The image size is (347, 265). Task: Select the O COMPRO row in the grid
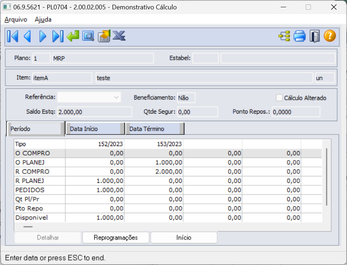(x=40, y=153)
